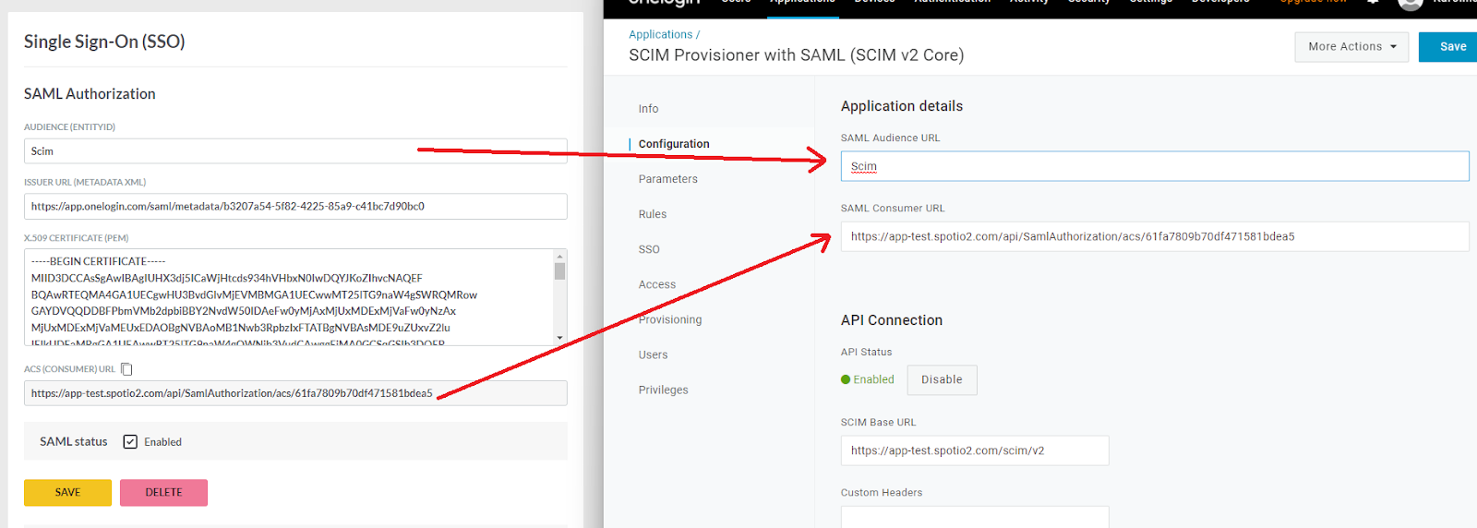Click the user avatar in the OneLogin header
This screenshot has height=528, width=1477.
1411,5
